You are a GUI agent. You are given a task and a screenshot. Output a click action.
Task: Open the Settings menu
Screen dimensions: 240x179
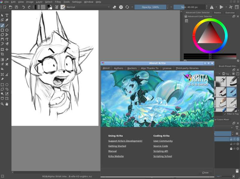(77, 2)
